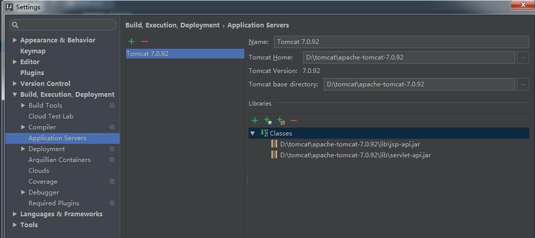The image size is (535, 238).
Task: Expand the Deployment subtree
Action: (x=23, y=149)
